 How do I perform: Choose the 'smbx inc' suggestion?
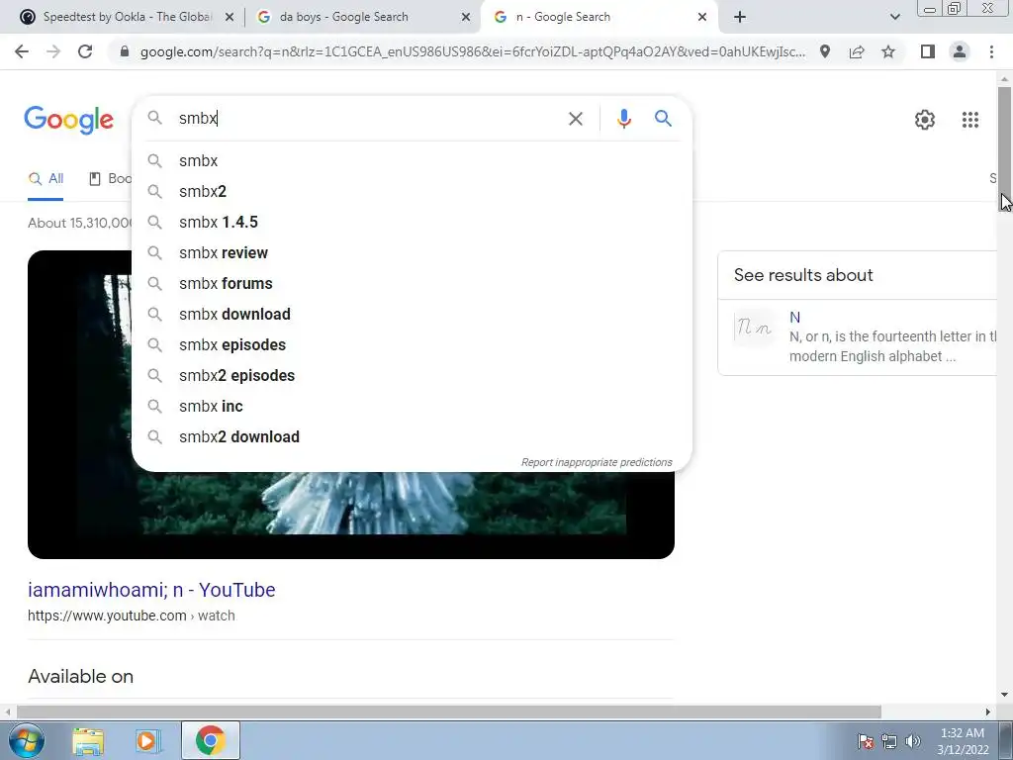point(413,407)
